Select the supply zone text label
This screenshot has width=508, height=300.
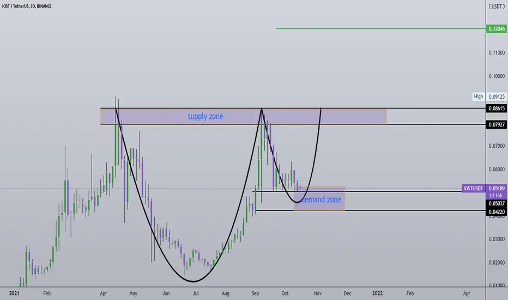(205, 116)
